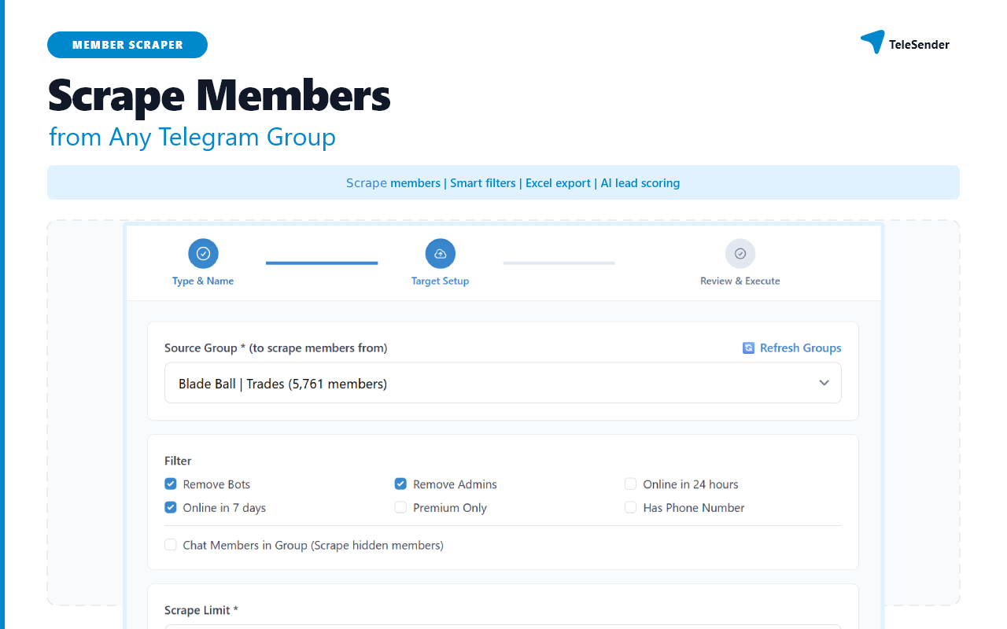Select the Target Setup step label

(441, 281)
